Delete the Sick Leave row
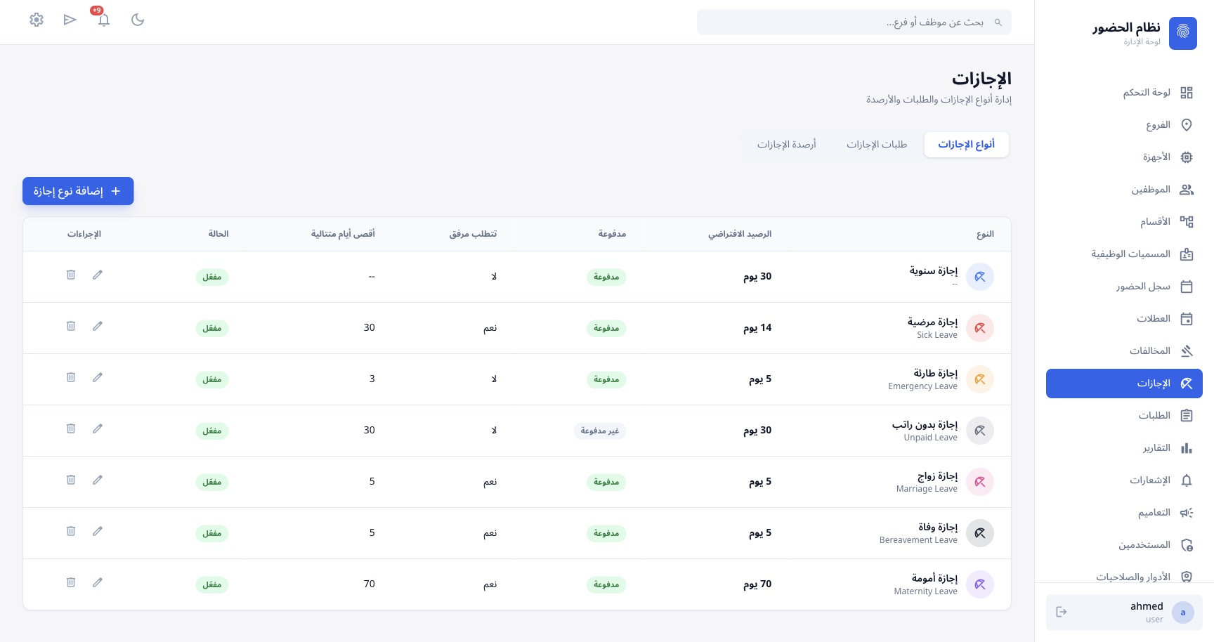Image resolution: width=1214 pixels, height=642 pixels. tap(71, 326)
